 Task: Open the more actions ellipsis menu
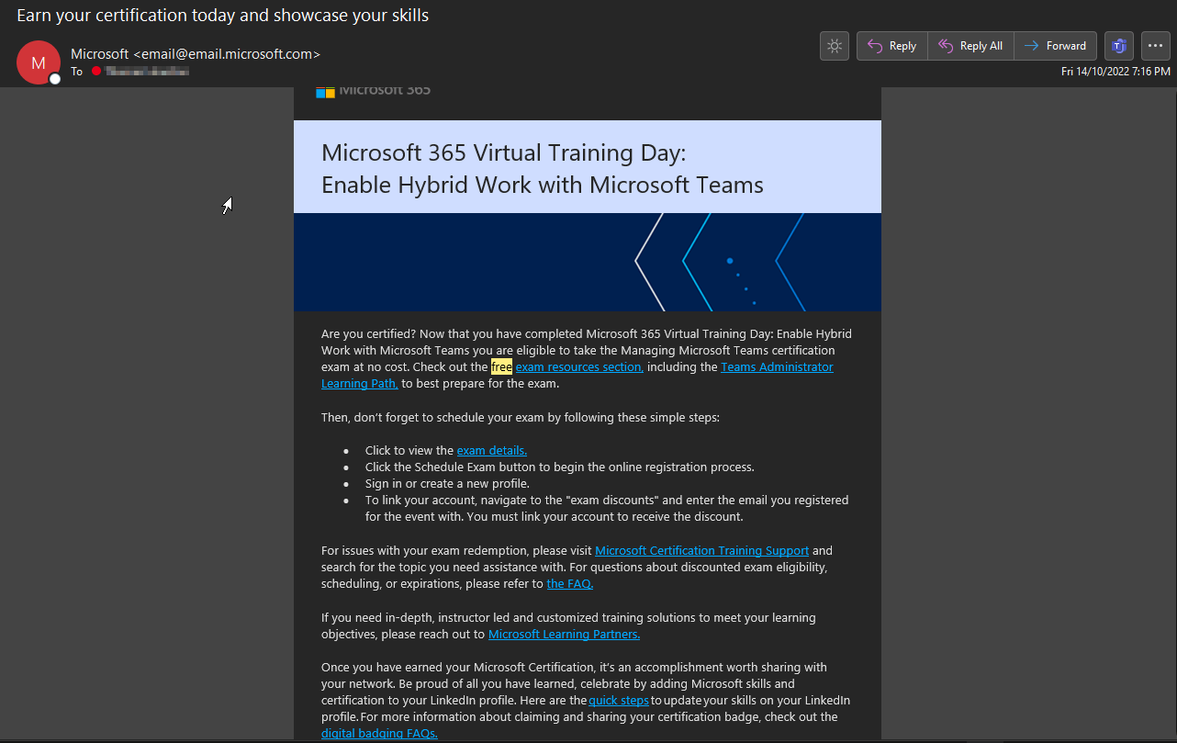pyautogui.click(x=1156, y=46)
